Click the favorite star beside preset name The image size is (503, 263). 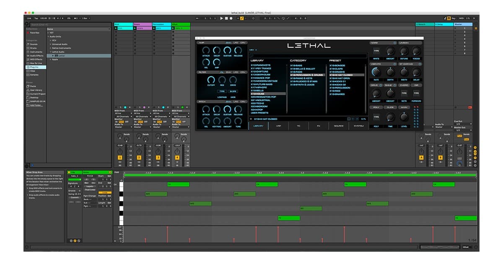pos(251,119)
